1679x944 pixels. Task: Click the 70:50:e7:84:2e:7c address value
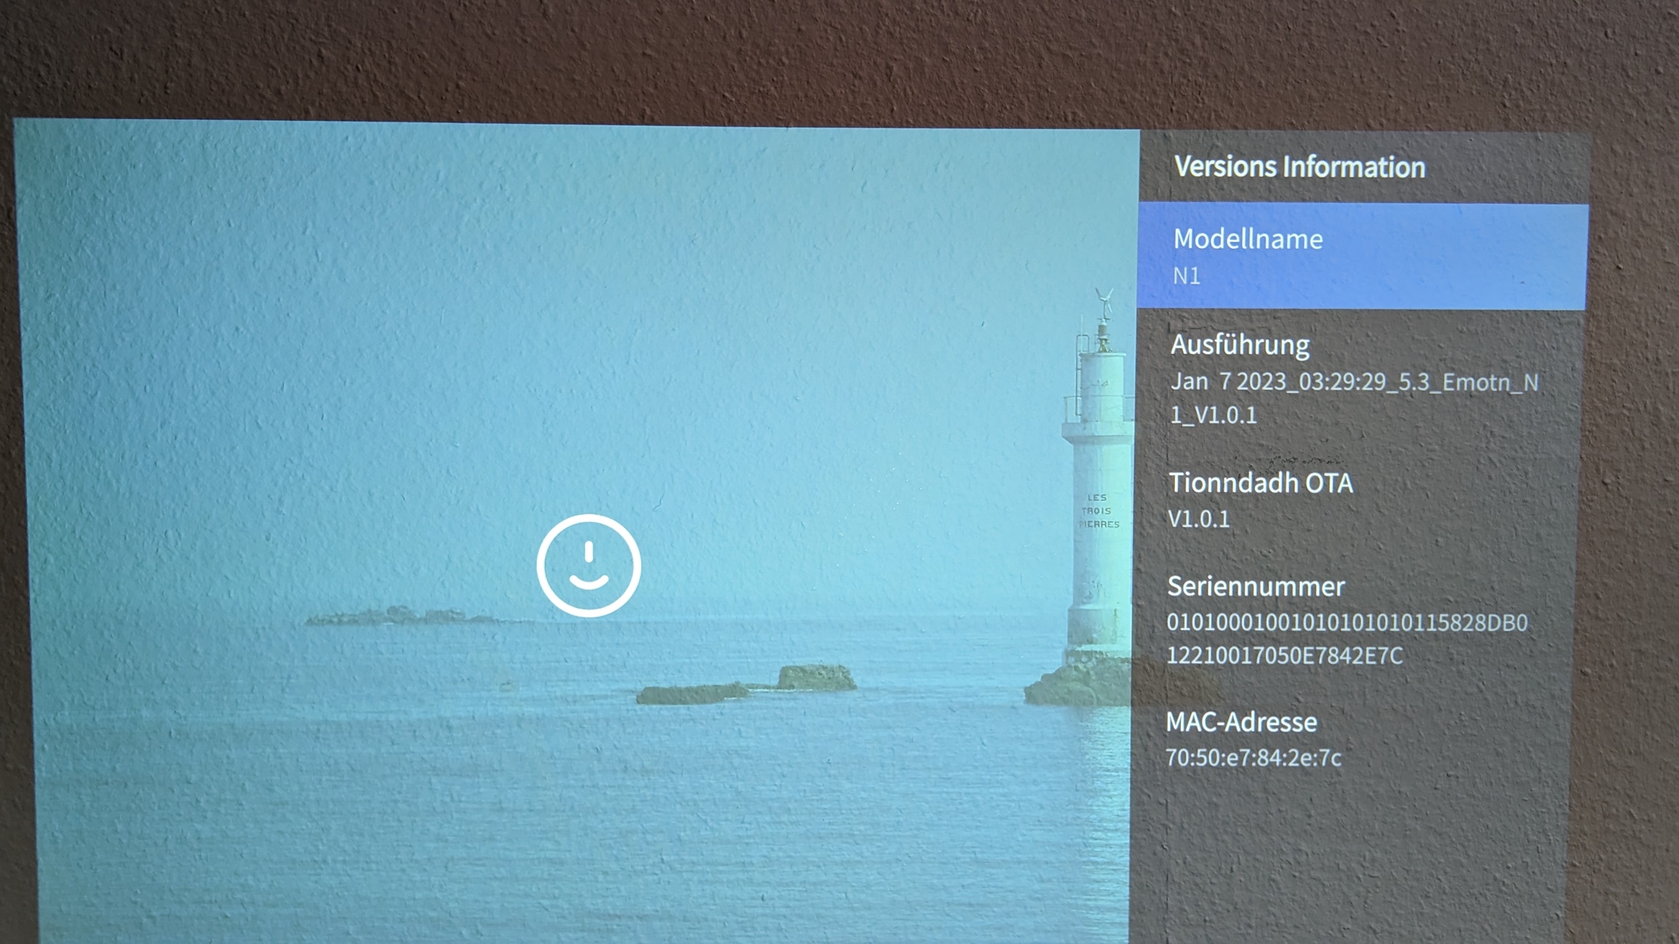pyautogui.click(x=1253, y=758)
